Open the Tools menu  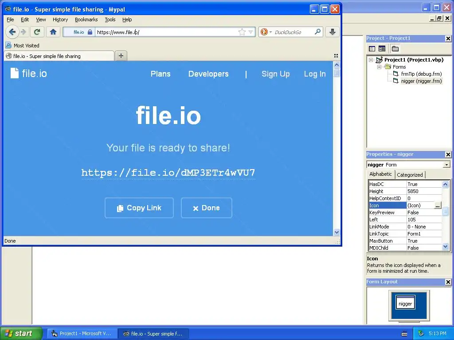110,19
